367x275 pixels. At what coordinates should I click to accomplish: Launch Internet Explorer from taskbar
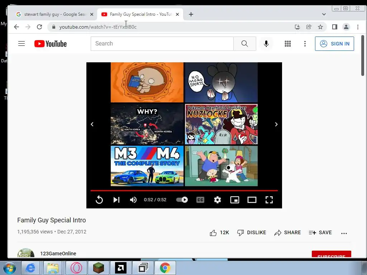coord(30,268)
